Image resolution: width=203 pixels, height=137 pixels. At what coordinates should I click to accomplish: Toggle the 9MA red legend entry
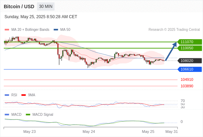pyautogui.click(x=28, y=95)
